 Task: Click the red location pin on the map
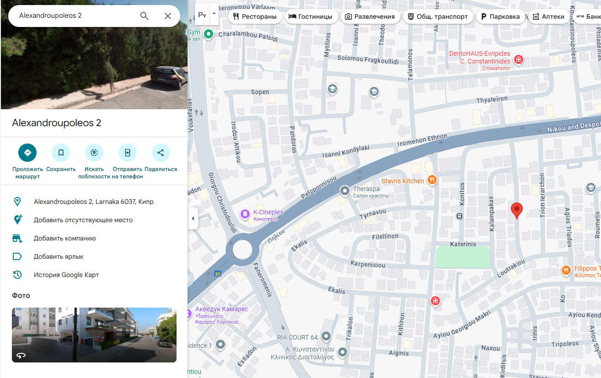[516, 210]
